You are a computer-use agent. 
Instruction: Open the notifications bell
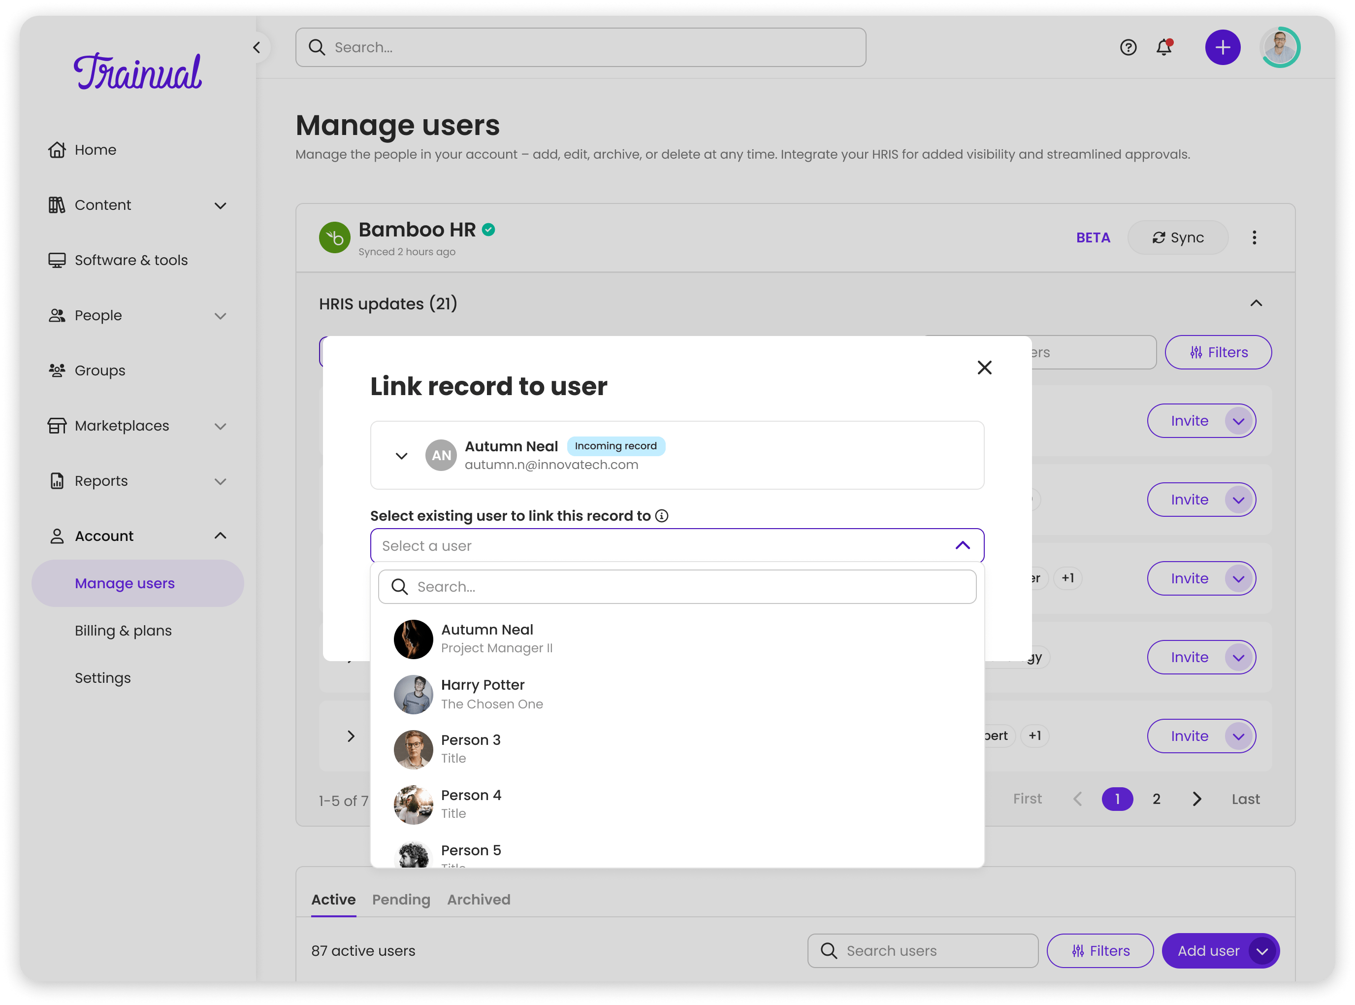tap(1163, 47)
